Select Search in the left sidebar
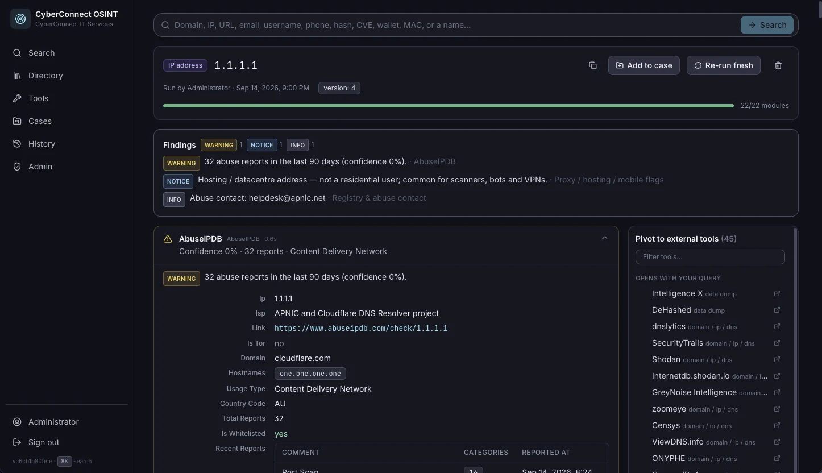This screenshot has height=473, width=822. (67, 53)
